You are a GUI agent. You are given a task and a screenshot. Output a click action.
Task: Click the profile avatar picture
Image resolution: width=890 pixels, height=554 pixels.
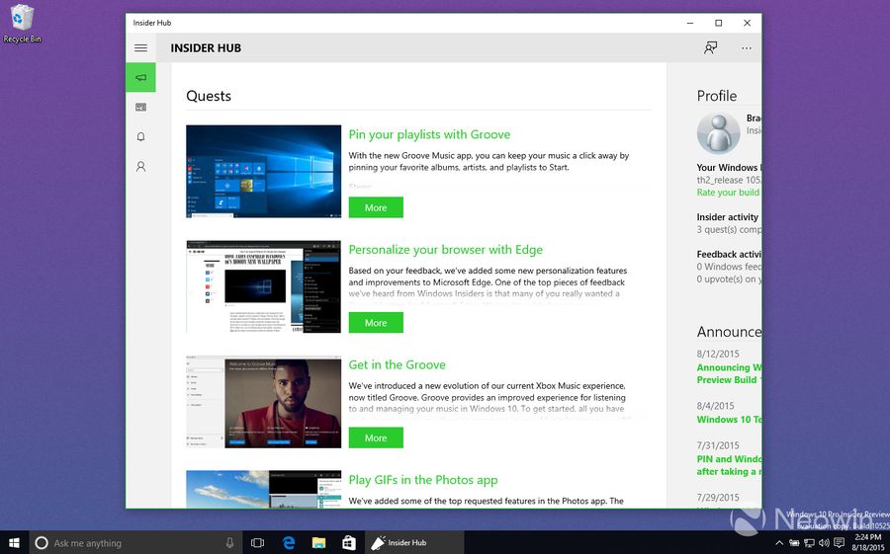pyautogui.click(x=718, y=133)
